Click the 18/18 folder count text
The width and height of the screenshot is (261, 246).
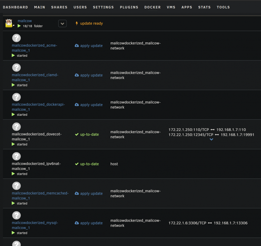point(33,26)
